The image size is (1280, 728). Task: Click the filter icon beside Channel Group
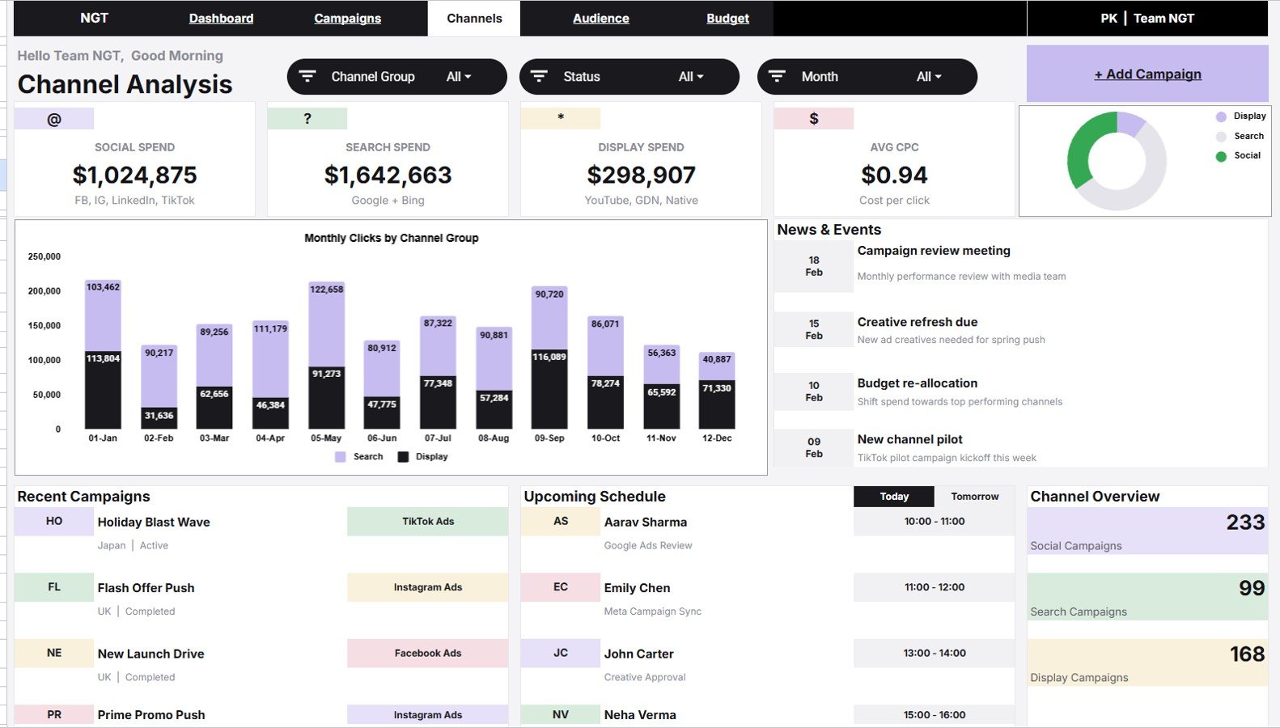tap(307, 76)
